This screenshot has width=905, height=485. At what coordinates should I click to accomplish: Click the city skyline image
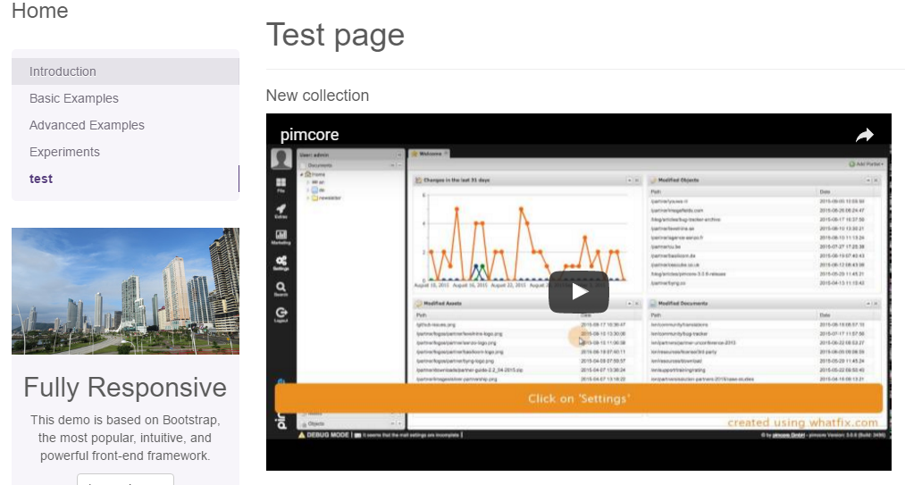pyautogui.click(x=125, y=291)
